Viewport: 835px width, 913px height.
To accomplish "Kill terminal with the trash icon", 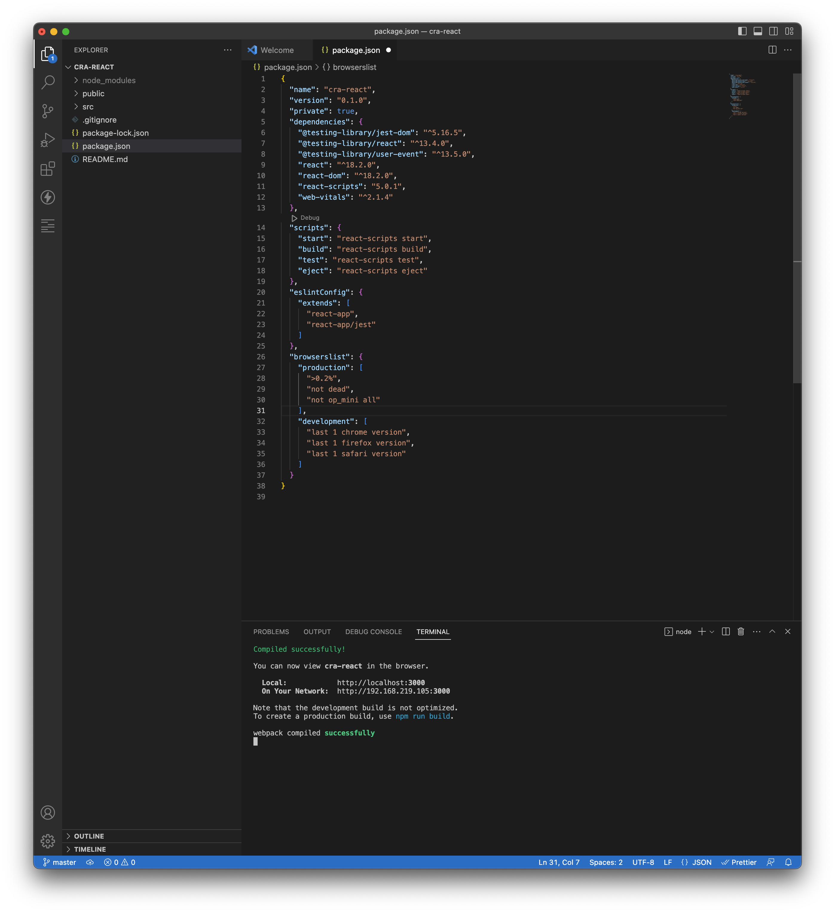I will click(741, 631).
